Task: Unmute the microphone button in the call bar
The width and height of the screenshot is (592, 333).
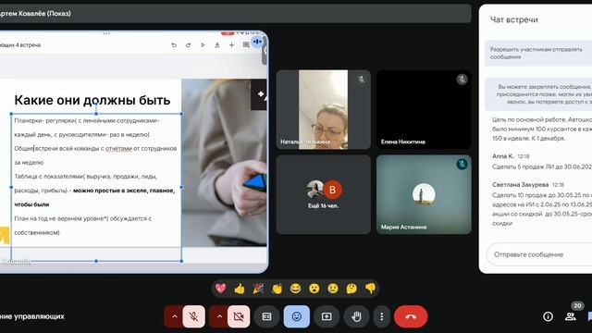Action: [x=193, y=316]
